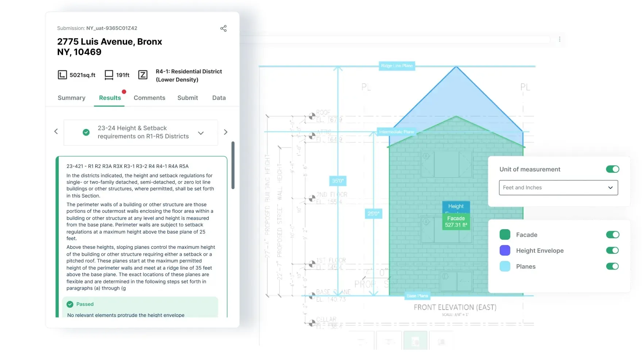The image size is (642, 361).
Task: Disable the Facade layer toggle
Action: pyautogui.click(x=612, y=235)
